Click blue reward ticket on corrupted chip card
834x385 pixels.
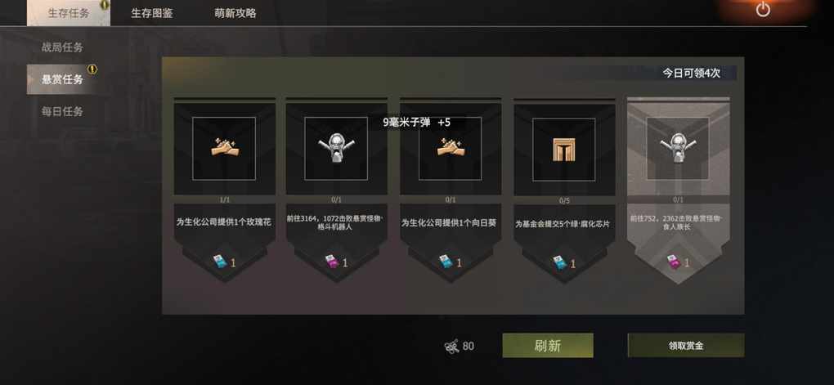(x=559, y=262)
